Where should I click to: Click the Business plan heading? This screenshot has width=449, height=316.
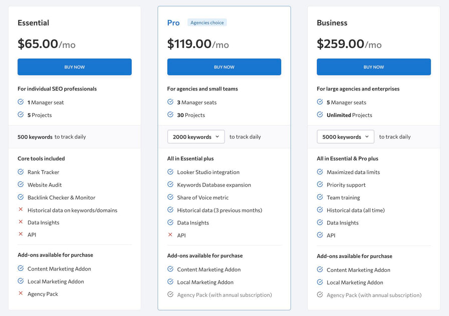point(332,23)
